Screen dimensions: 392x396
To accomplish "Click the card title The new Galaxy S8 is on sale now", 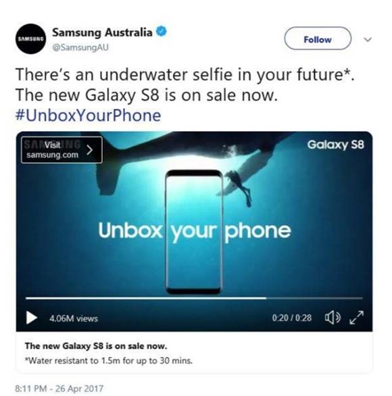I will (96, 346).
